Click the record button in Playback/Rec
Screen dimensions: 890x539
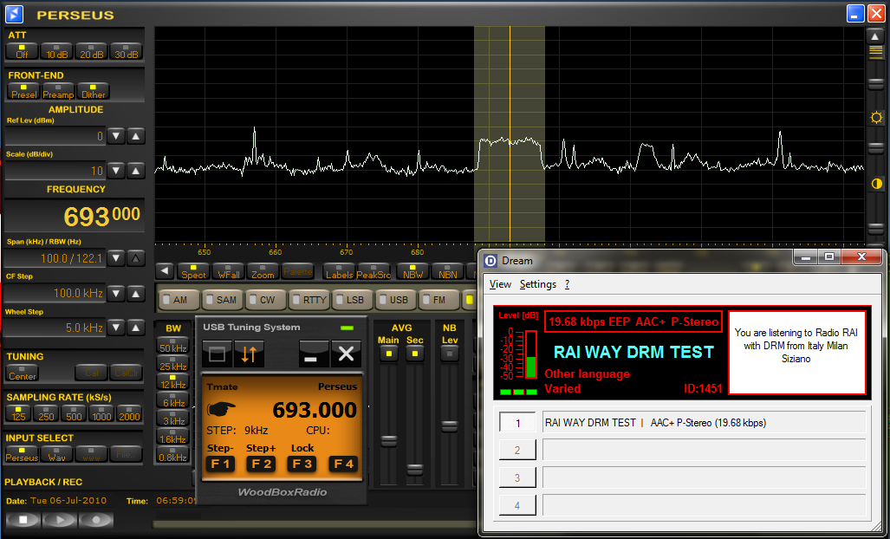pos(96,519)
